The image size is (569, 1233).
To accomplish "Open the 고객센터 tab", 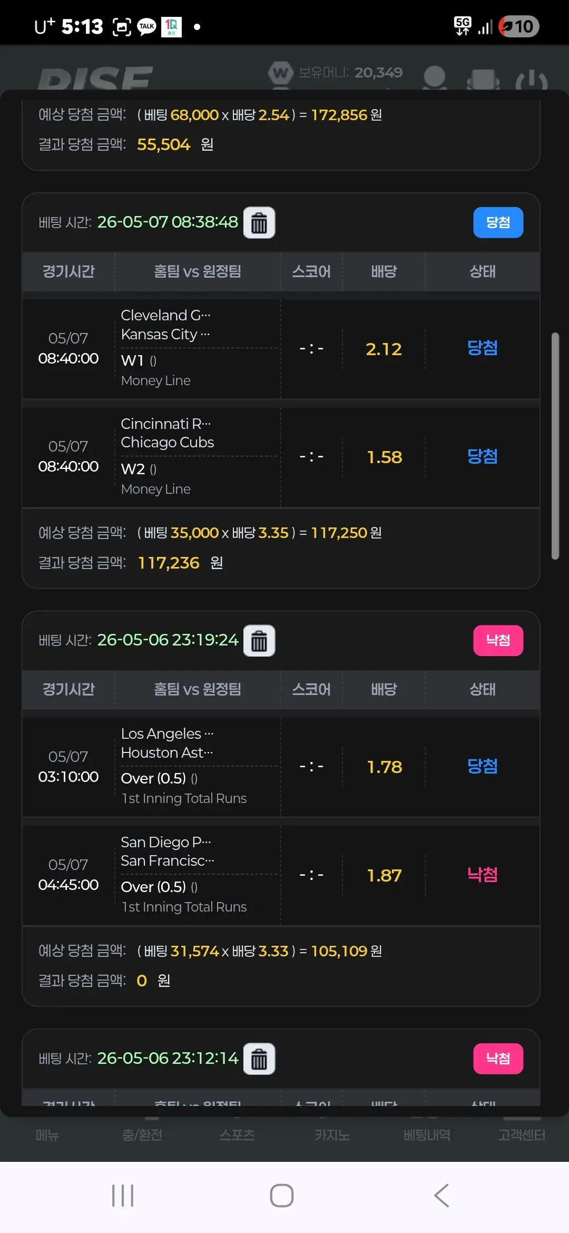I will (x=522, y=1134).
